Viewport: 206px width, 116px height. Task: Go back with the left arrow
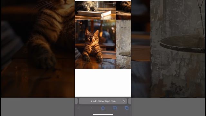tap(79, 108)
